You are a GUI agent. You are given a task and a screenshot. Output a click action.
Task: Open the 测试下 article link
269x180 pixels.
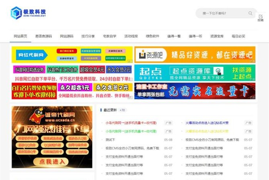110,140
